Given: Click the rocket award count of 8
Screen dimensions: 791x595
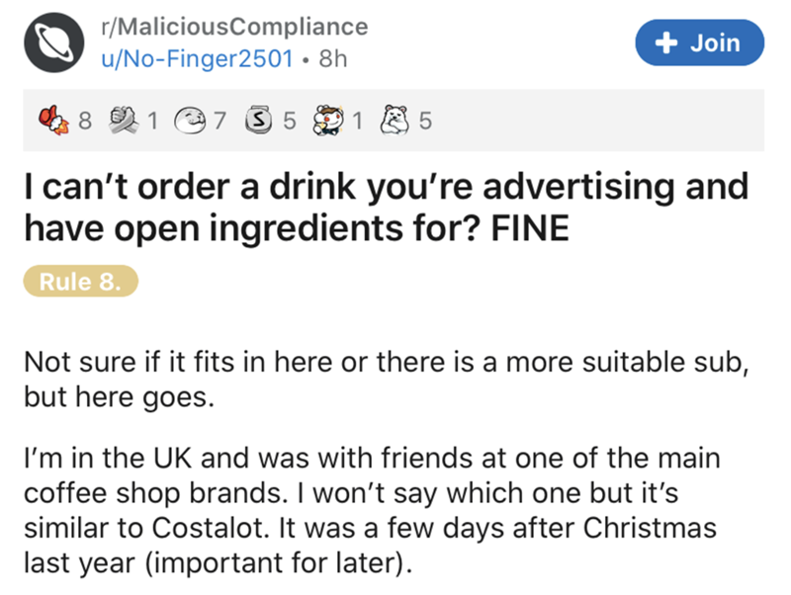Looking at the screenshot, I should point(83,123).
